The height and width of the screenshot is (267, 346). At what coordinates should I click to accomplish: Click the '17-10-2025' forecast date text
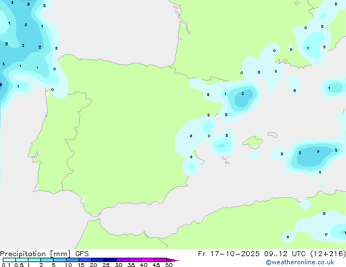(x=235, y=254)
